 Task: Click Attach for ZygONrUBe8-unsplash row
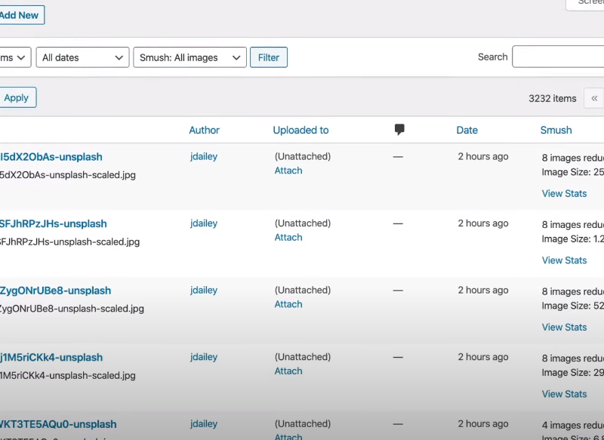[288, 304]
